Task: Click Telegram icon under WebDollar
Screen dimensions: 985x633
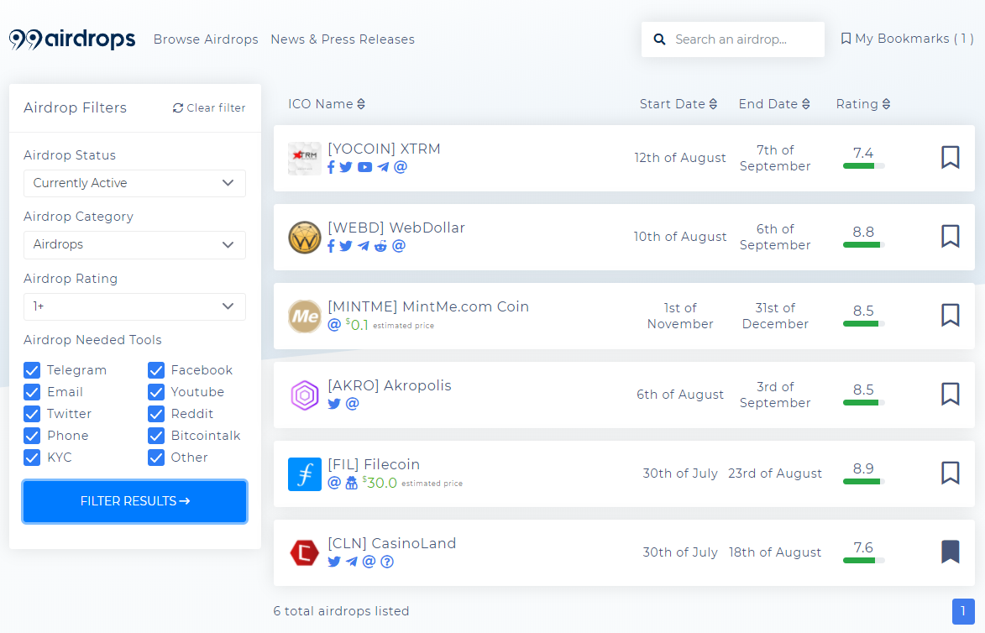Action: click(x=363, y=246)
